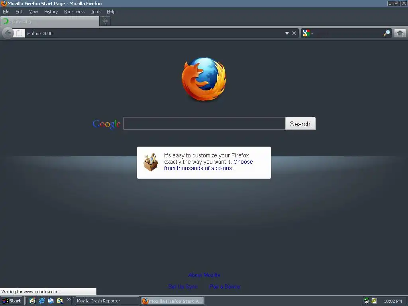Expand the quick launch overflow chevron
Viewport: 408px width, 306px height.
tap(69, 300)
